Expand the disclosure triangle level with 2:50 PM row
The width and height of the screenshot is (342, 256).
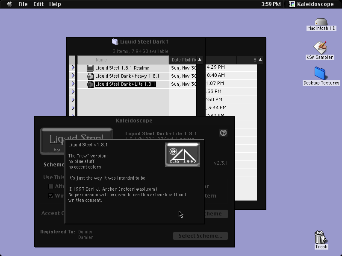tap(73, 99)
